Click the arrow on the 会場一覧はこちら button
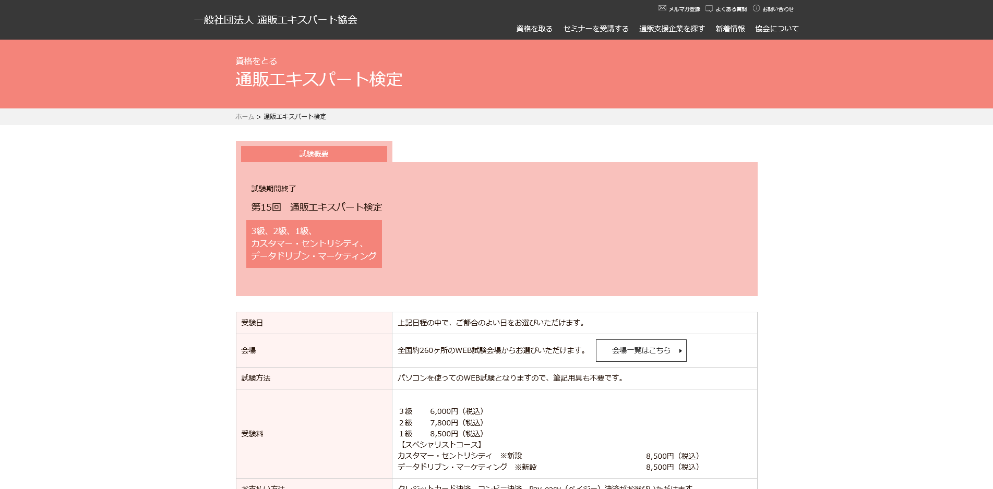 point(680,351)
